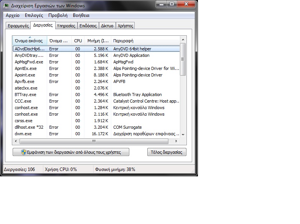300x224 pixels.
Task: Click the Φυσική μνήμη: 38% status entry
Action: 115,169
